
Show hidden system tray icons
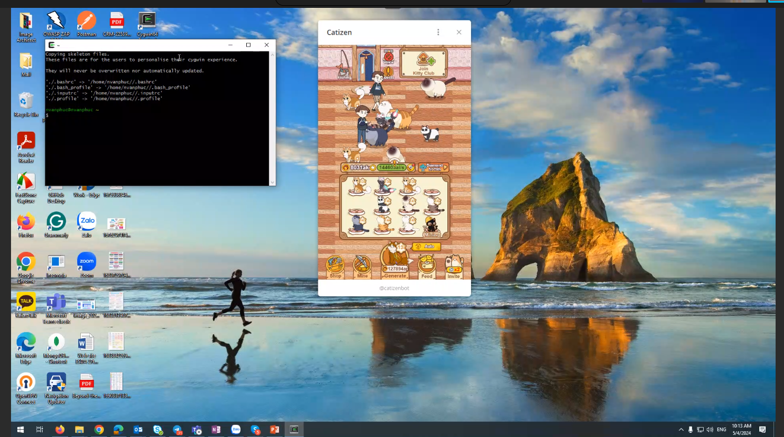[681, 429]
